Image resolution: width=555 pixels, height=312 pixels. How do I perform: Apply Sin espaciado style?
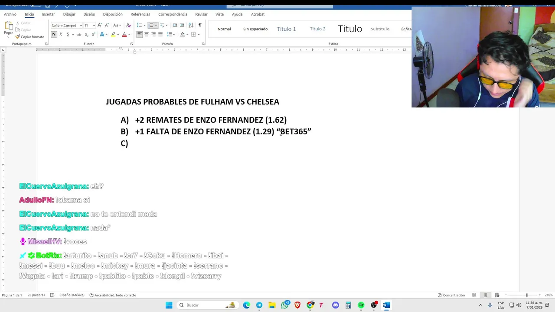click(x=255, y=29)
